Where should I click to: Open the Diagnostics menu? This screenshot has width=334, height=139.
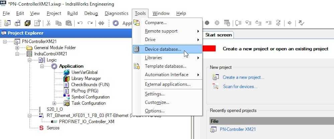tap(117, 13)
